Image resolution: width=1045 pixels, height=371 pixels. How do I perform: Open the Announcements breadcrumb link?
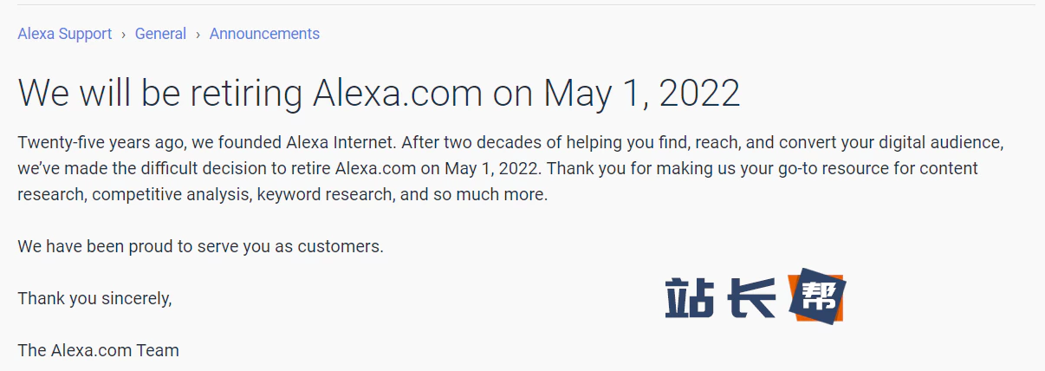coord(264,34)
